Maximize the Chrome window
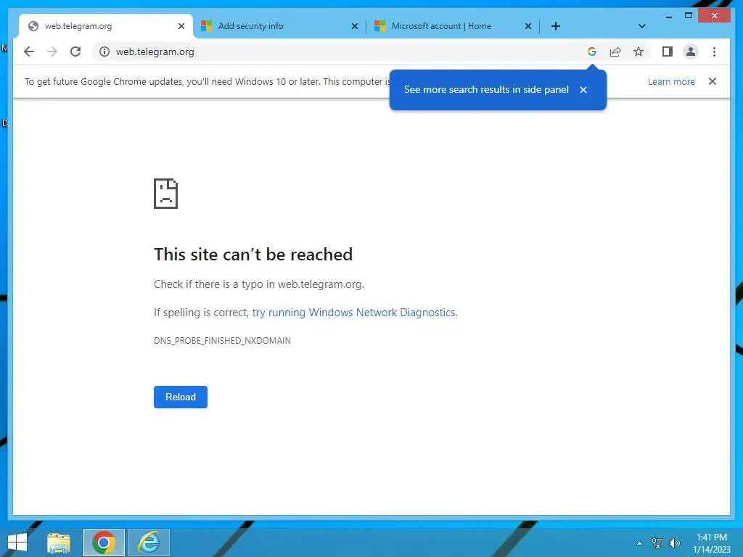The width and height of the screenshot is (743, 557). tap(689, 16)
